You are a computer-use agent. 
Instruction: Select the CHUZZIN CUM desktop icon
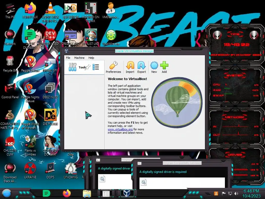pyautogui.click(x=10, y=146)
